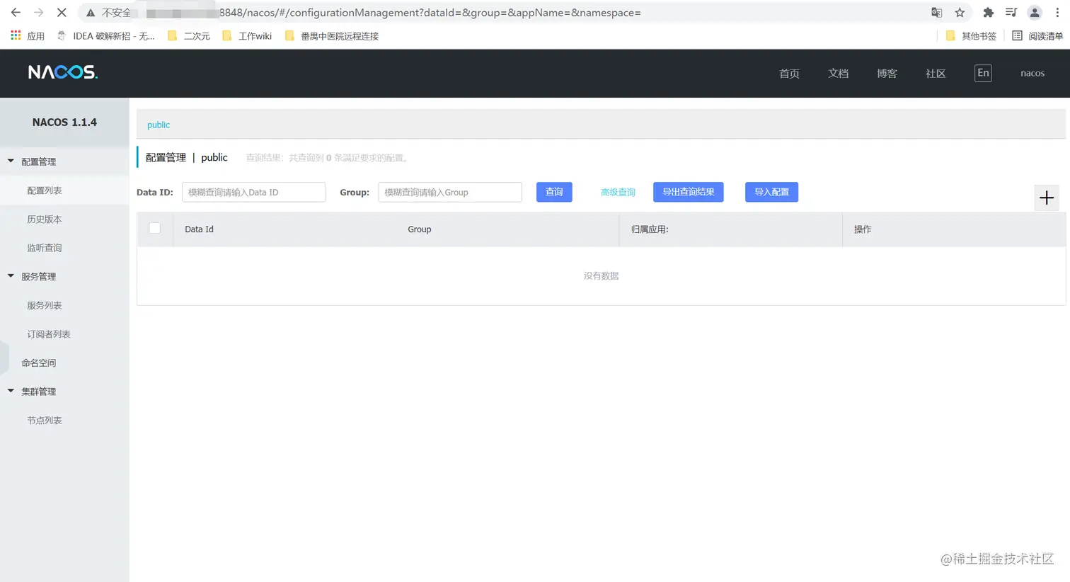Viewport: 1070px width, 582px height.
Task: Go forward in browser history
Action: [x=39, y=13]
